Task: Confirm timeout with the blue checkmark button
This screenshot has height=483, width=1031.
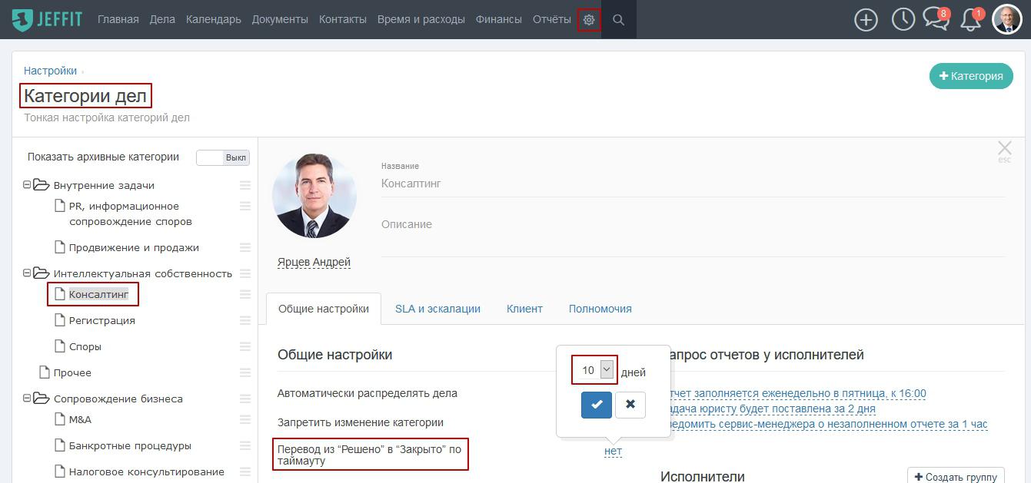Action: [x=597, y=405]
